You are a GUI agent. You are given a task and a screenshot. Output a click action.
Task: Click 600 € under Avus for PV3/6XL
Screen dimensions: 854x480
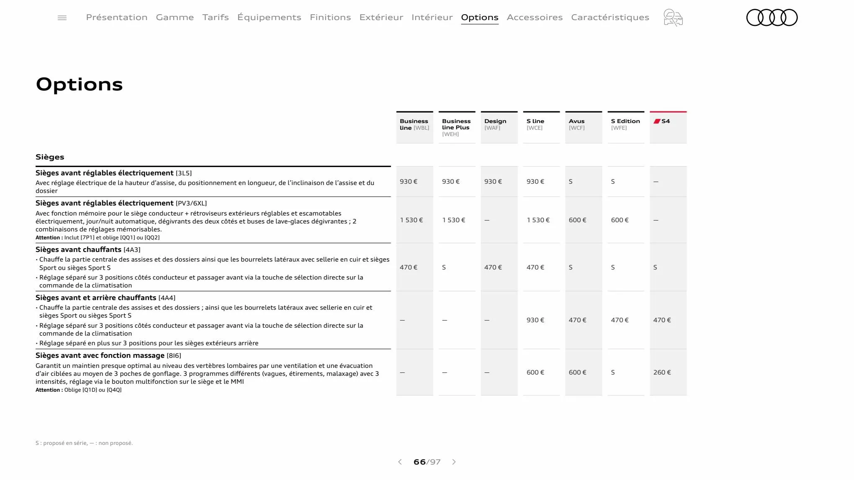(x=578, y=220)
